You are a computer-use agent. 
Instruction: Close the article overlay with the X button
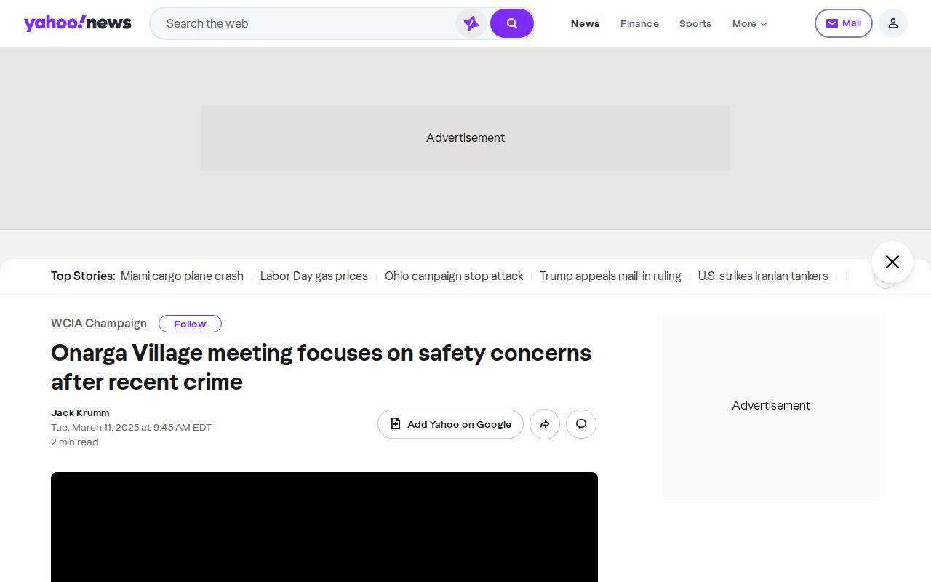point(892,262)
